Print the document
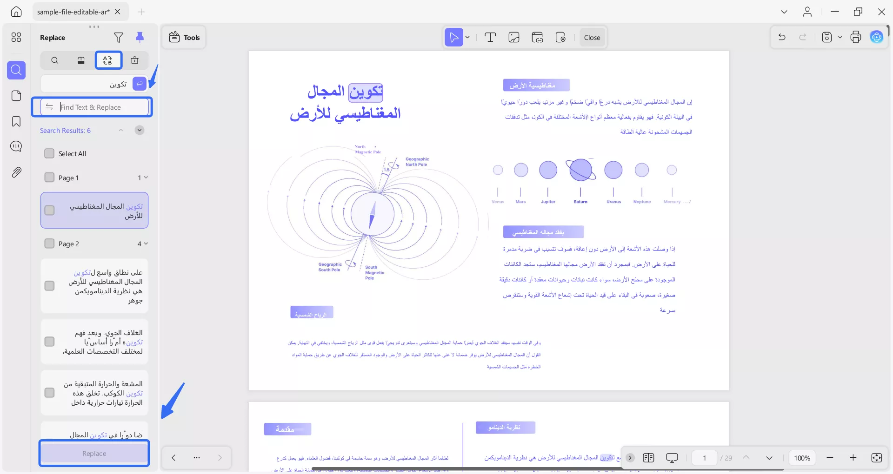The width and height of the screenshot is (893, 474). [856, 37]
